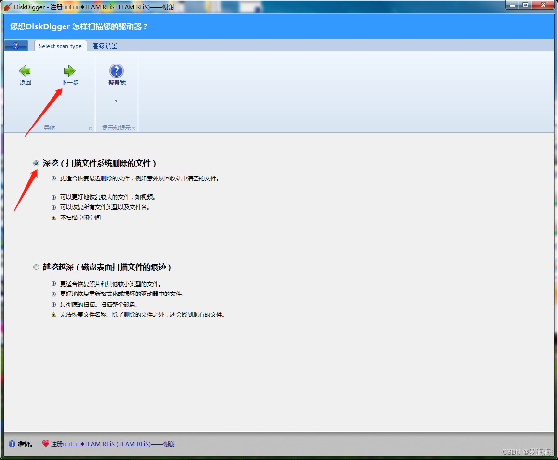
Task: Expand the dropdown arrow under 帮帮我
Action: click(x=116, y=101)
